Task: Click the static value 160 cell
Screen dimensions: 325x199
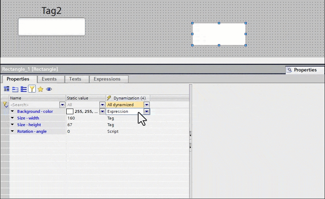Action: (86, 118)
